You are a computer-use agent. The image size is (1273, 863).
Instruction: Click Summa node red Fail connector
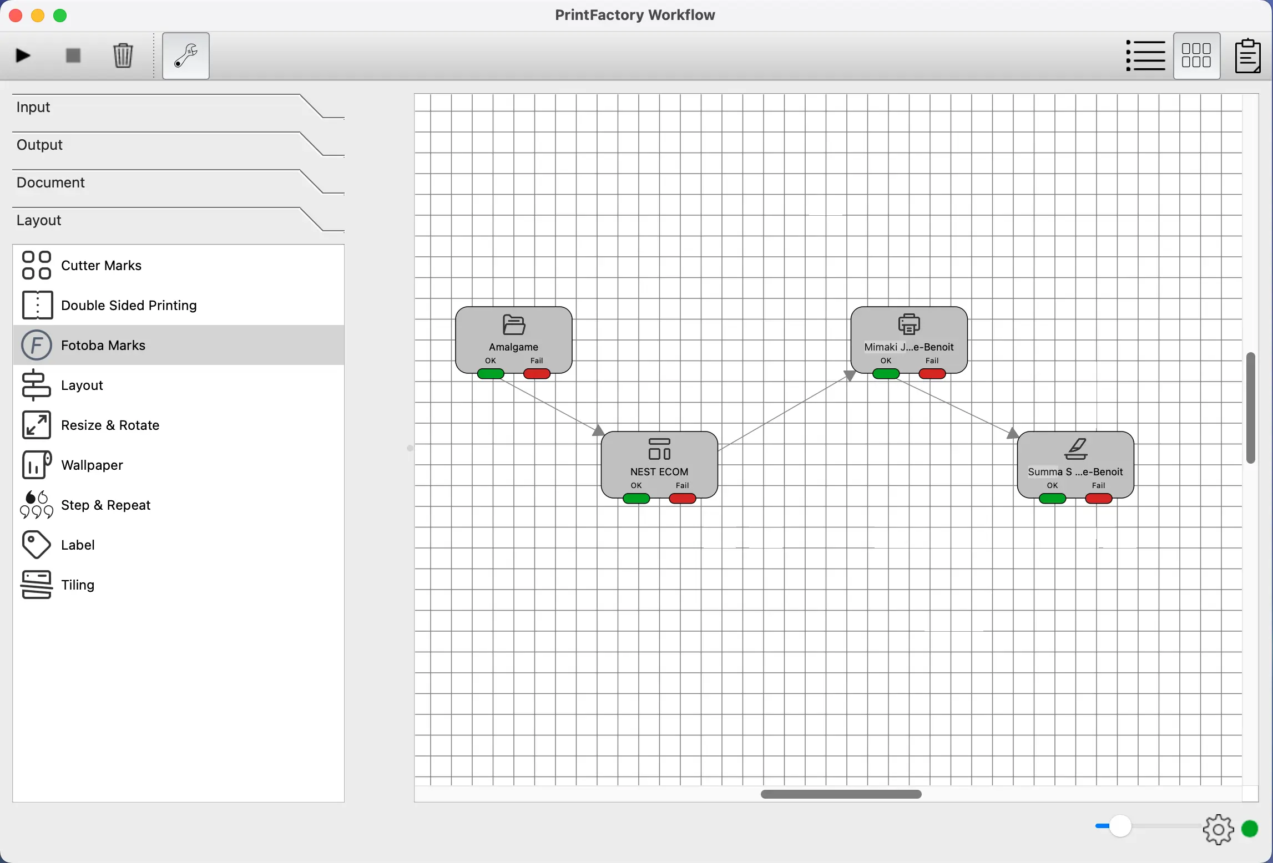pyautogui.click(x=1099, y=499)
